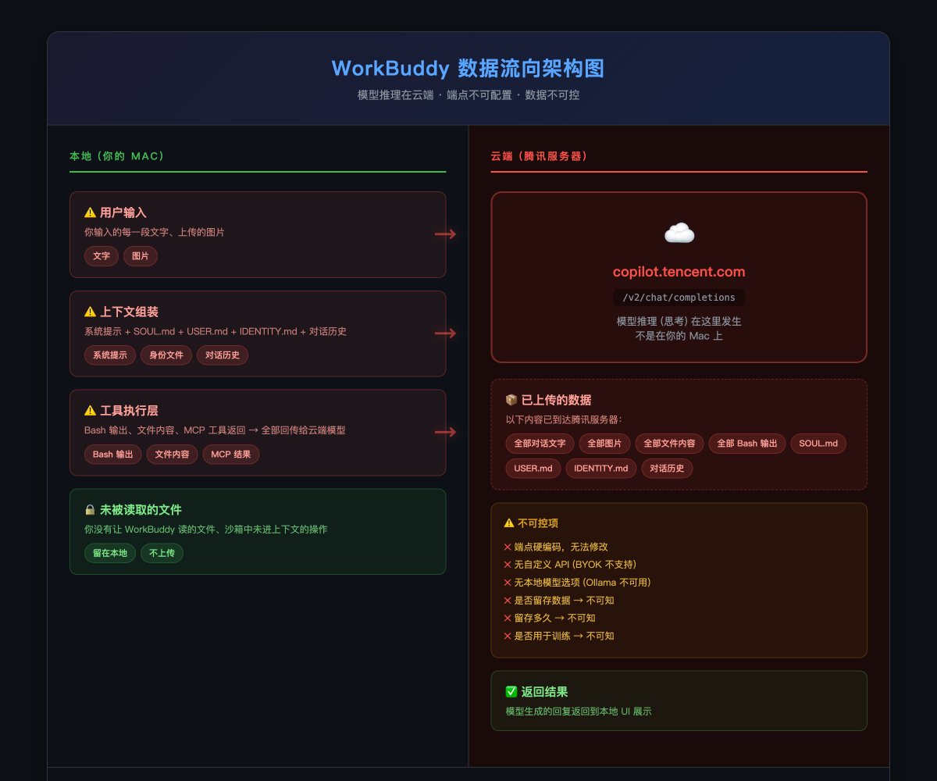The width and height of the screenshot is (937, 781).
Task: Click text 模型推理 (思考) 在这里发生
Action: (679, 321)
